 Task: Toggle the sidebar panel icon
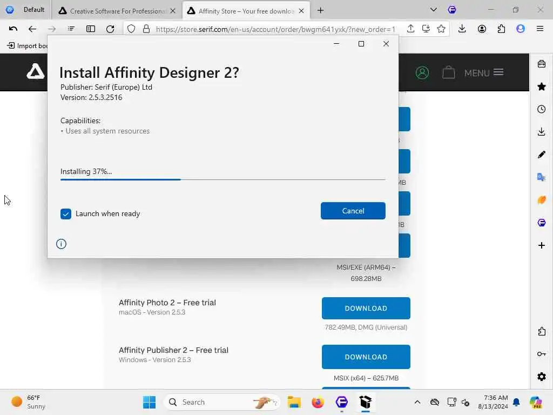point(91,29)
